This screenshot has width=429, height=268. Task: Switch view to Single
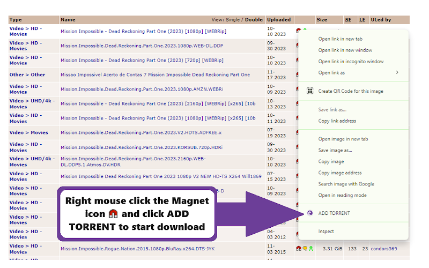233,20
